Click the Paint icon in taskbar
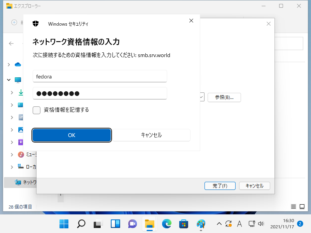The image size is (311, 233). pyautogui.click(x=201, y=224)
